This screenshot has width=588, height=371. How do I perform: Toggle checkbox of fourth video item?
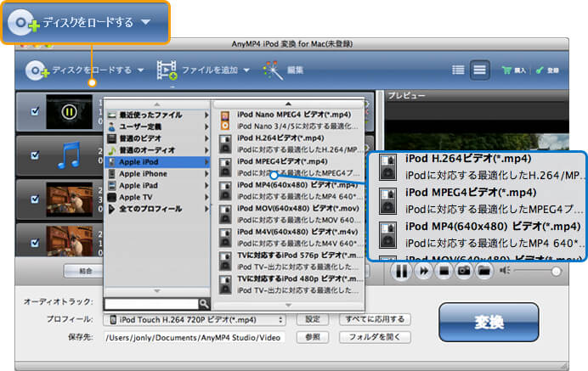pyautogui.click(x=35, y=243)
